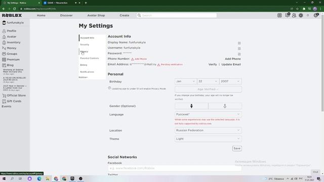324x182 pixels.
Task: Open the Chat panel button
Action: [x=315, y=172]
